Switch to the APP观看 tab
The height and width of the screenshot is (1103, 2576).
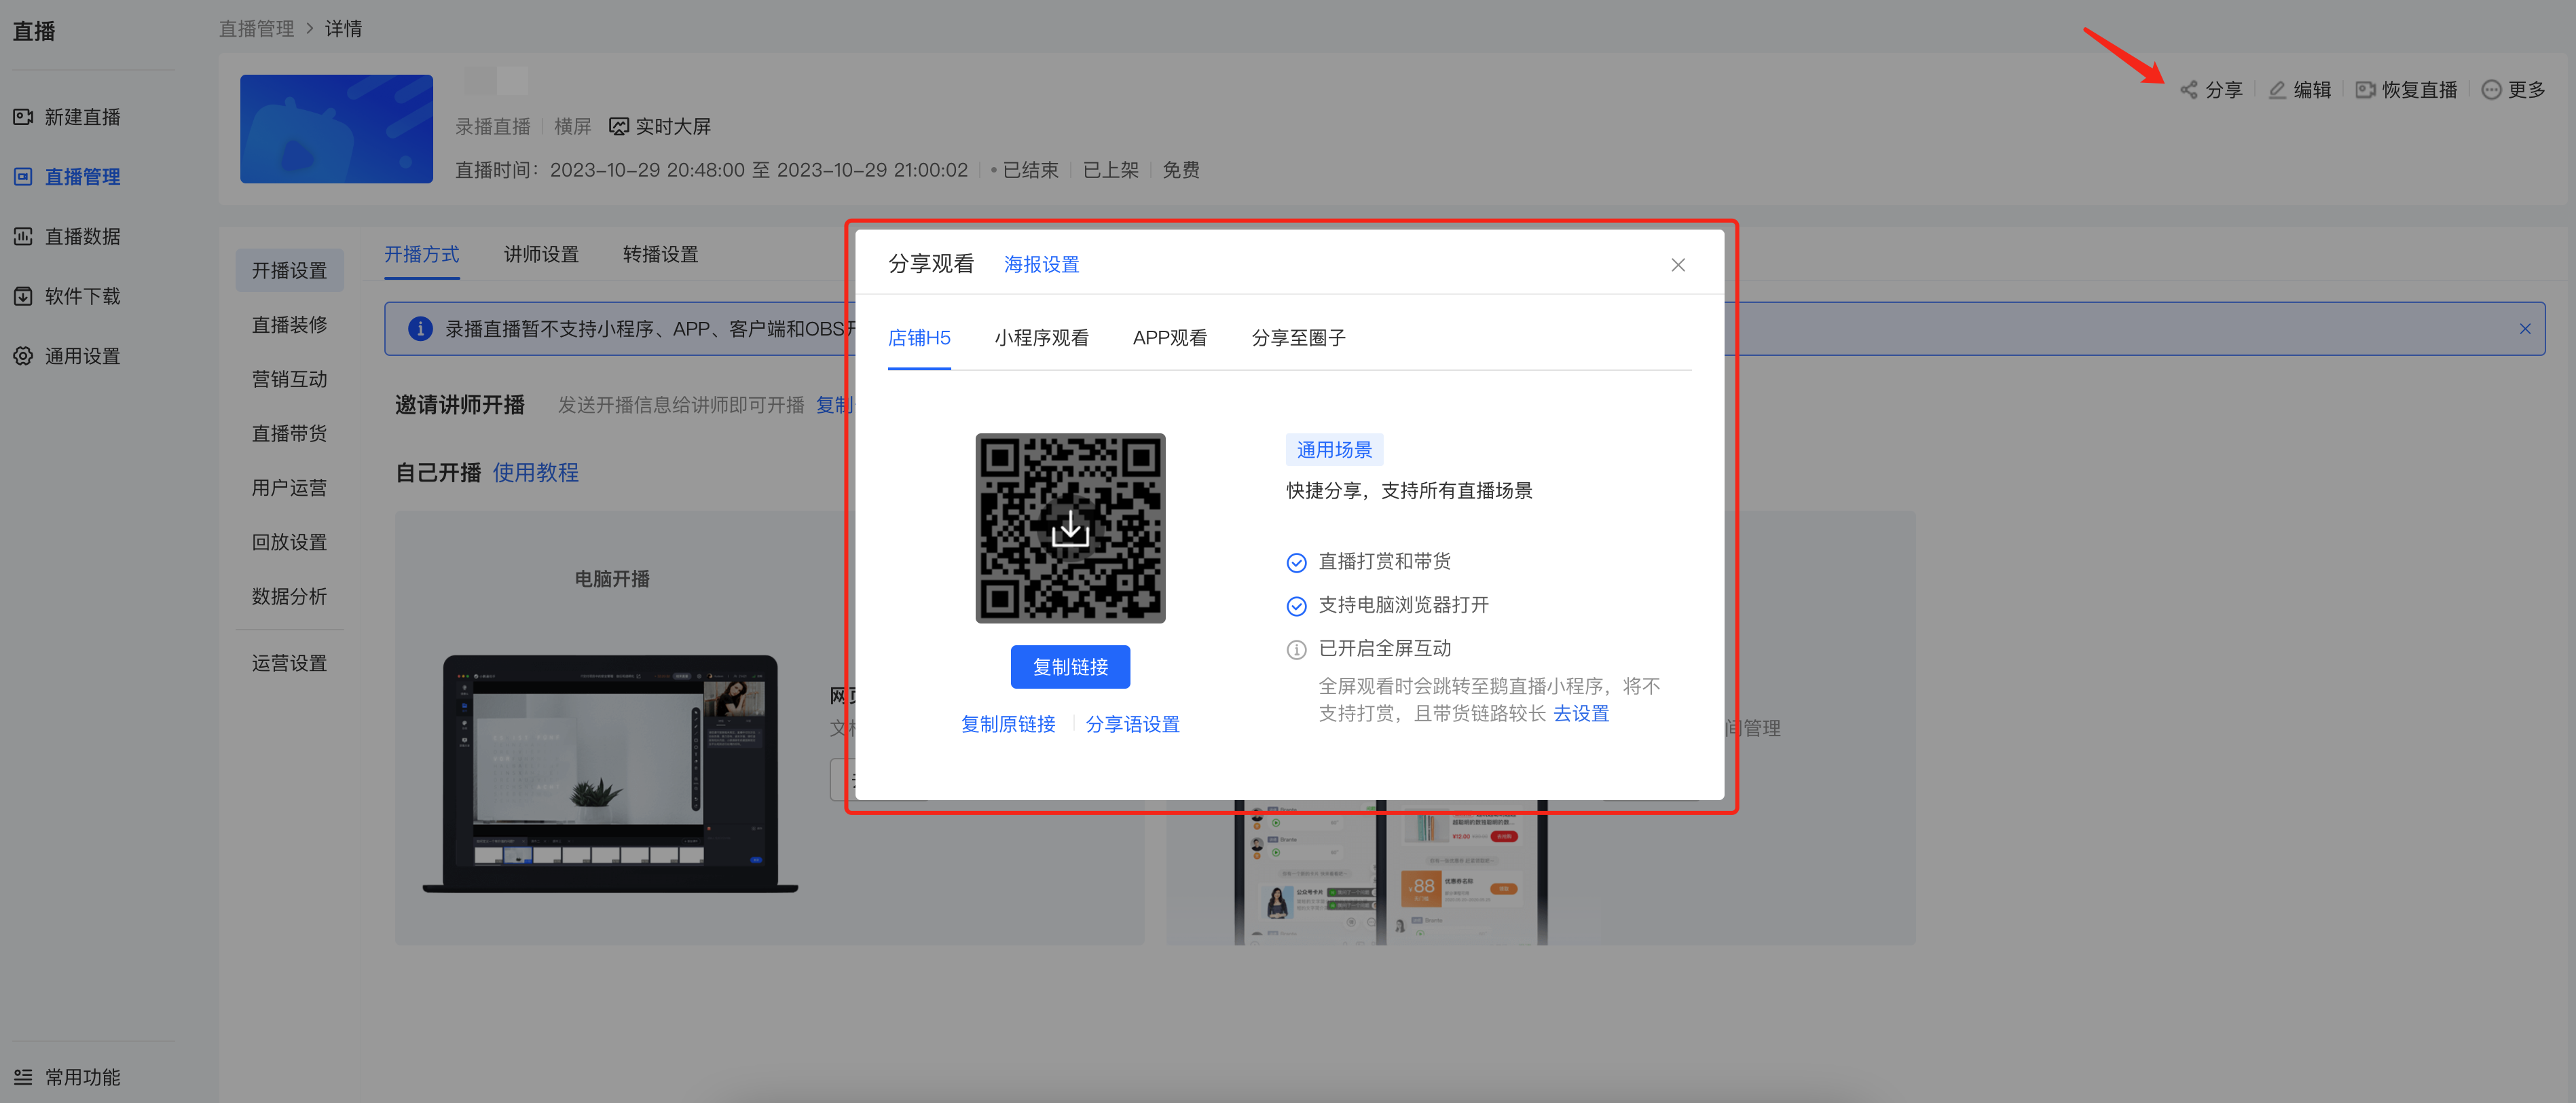click(x=1169, y=338)
